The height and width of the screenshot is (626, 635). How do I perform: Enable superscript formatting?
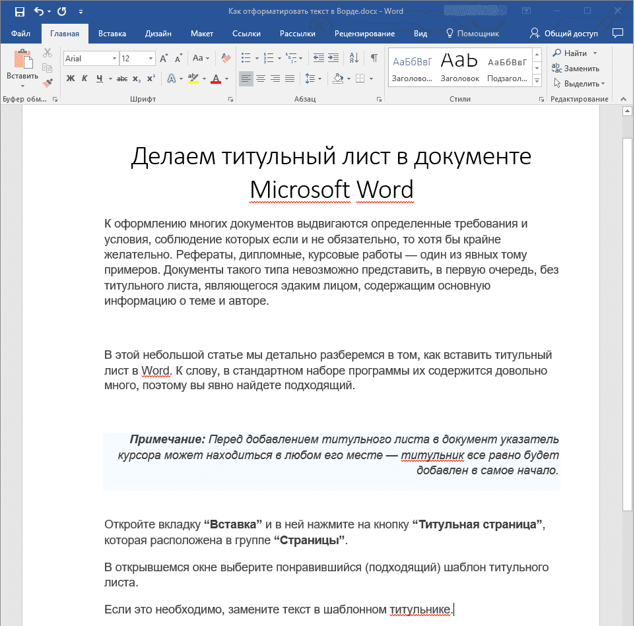[151, 77]
